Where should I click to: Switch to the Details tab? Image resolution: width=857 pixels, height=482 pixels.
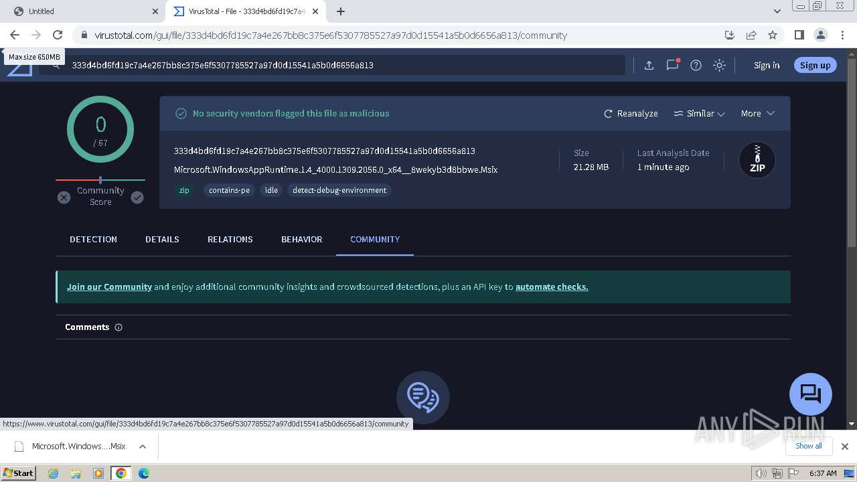[x=162, y=240]
